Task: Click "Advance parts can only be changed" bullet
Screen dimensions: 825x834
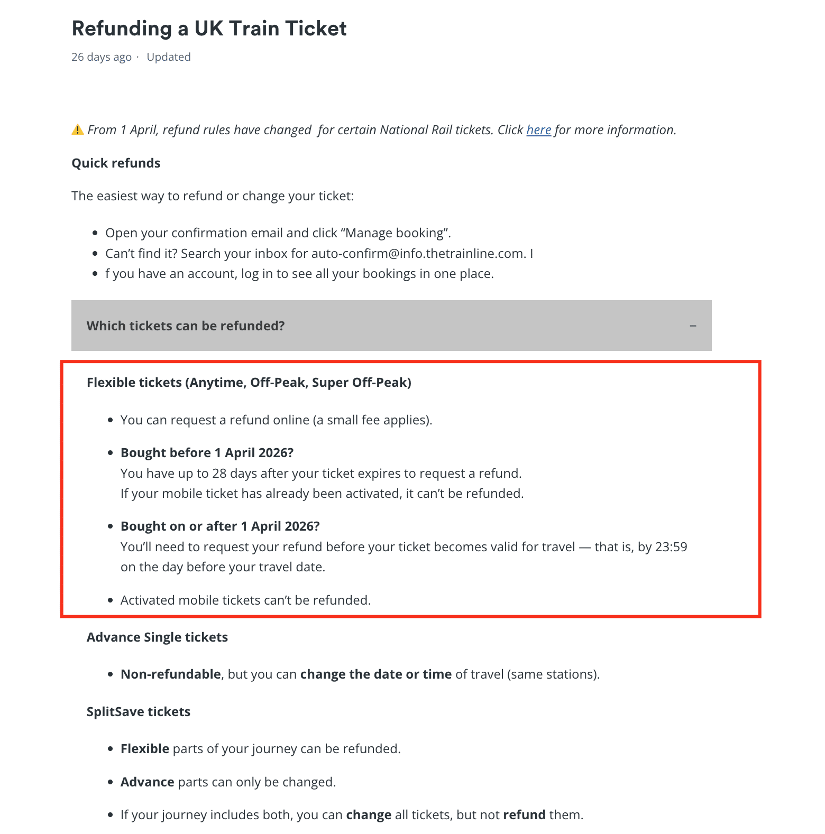Action: click(x=228, y=782)
